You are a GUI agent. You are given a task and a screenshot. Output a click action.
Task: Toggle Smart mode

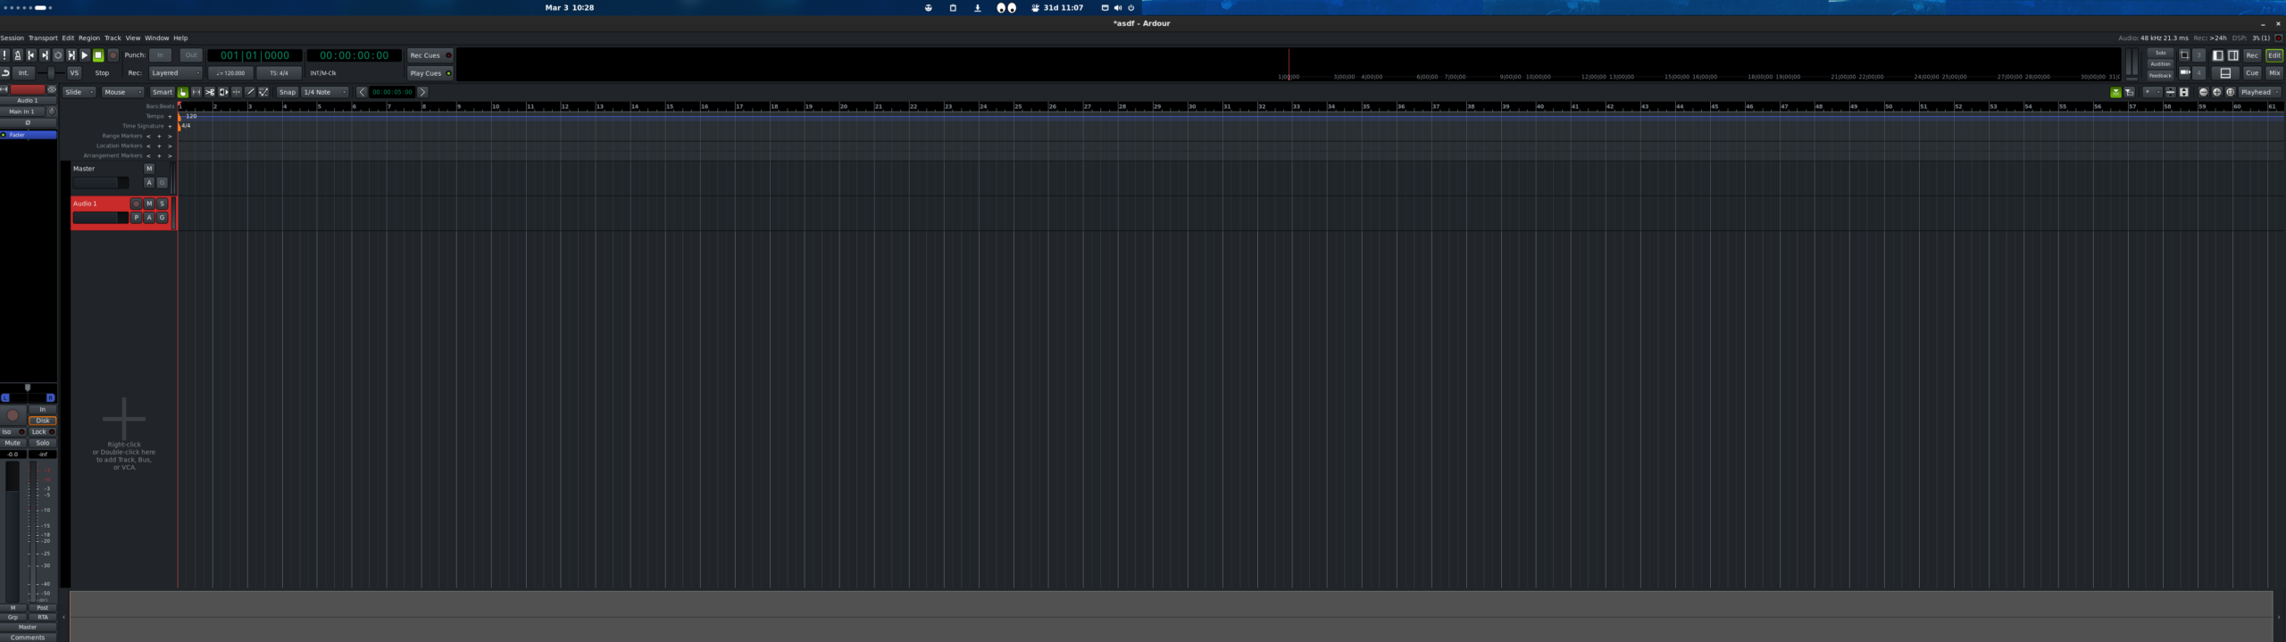(162, 92)
